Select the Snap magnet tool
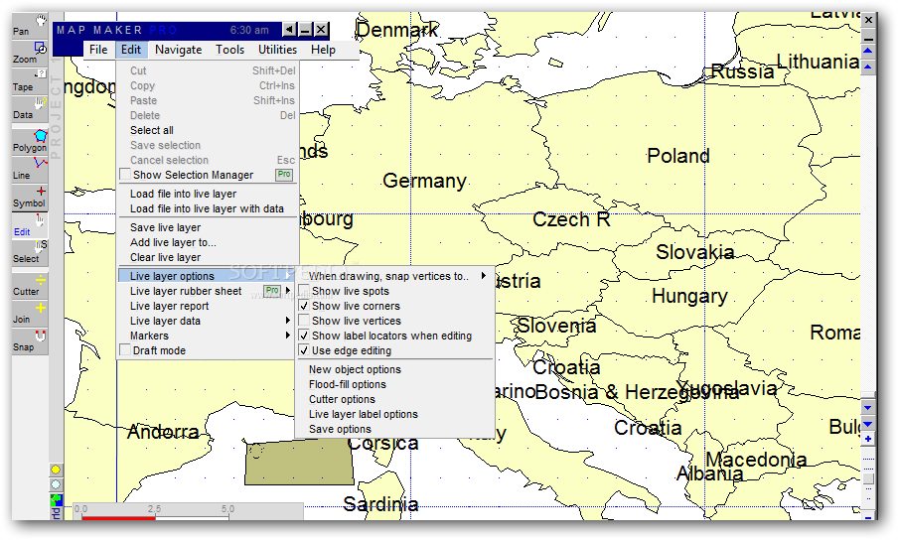This screenshot has height=540, width=898. coord(30,340)
